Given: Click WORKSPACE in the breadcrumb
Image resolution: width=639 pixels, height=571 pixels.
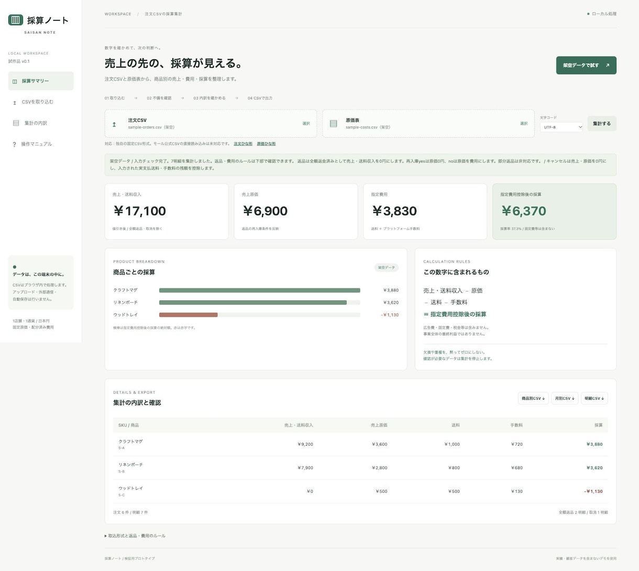Looking at the screenshot, I should (x=118, y=14).
